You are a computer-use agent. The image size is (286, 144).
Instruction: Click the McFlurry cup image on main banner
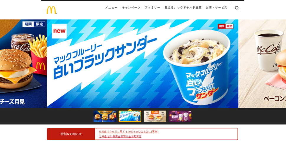pos(197,67)
